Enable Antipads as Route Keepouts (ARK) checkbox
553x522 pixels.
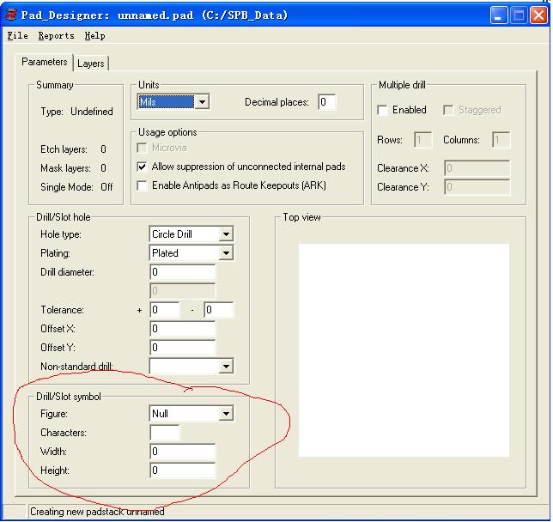click(x=142, y=185)
